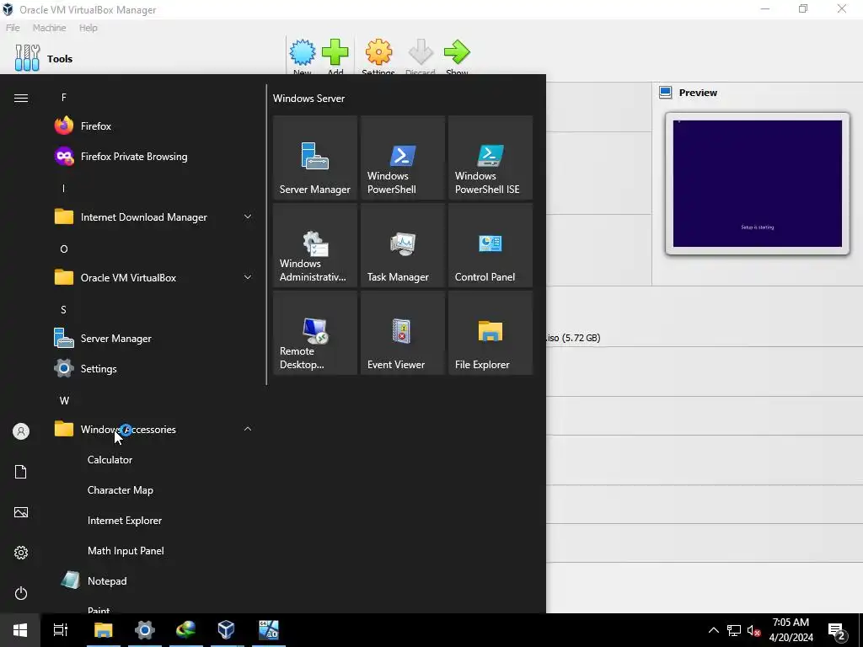The height and width of the screenshot is (647, 863).
Task: Open the File Explorer tile
Action: click(x=490, y=332)
